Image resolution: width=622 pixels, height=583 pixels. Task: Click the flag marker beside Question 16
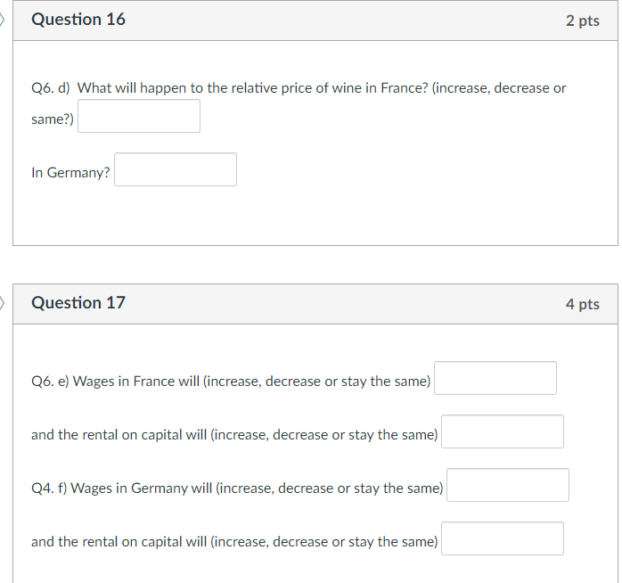pos(2,20)
